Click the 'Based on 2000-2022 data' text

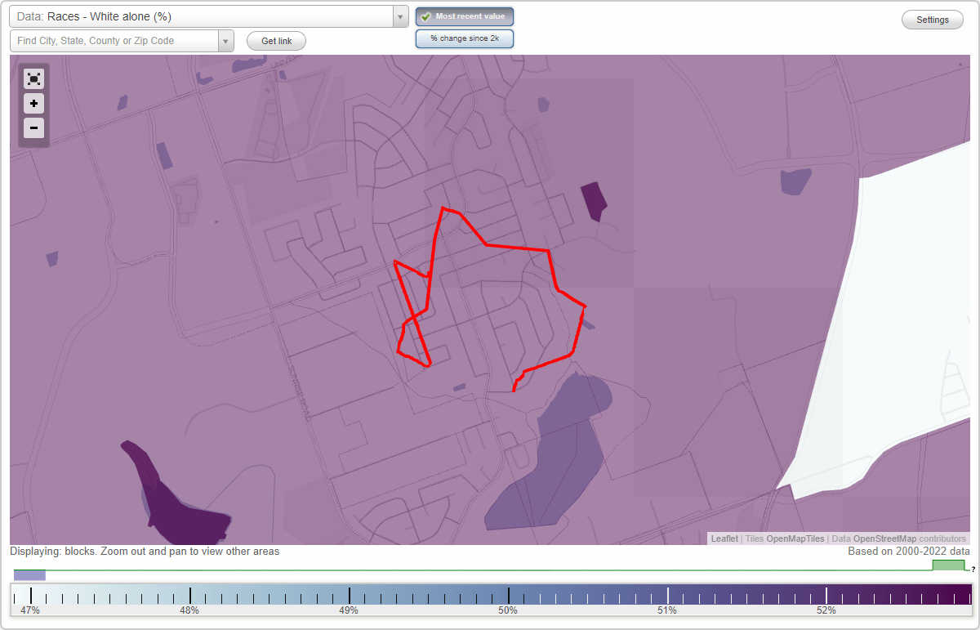tap(909, 552)
